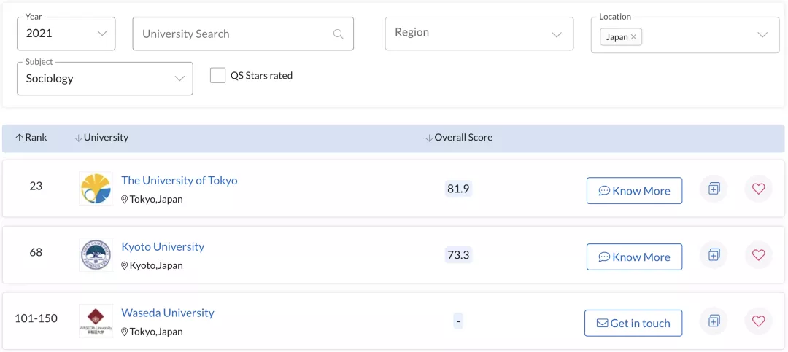Click the QS Stars rated label
Image resolution: width=788 pixels, height=352 pixels.
[261, 76]
